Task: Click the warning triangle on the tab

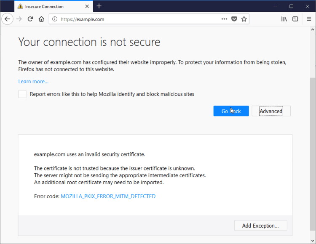Action: pos(20,6)
